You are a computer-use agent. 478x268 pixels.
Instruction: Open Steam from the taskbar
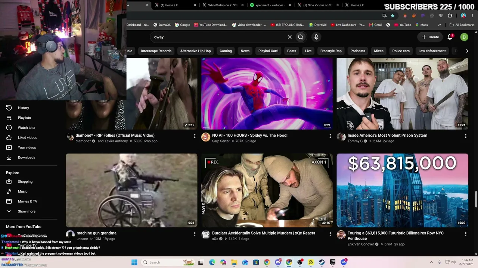pos(322,262)
